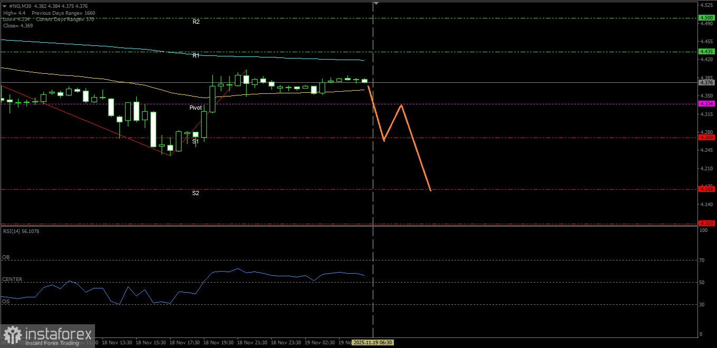The height and width of the screenshot is (348, 717).
Task: Click the S2 support label
Action: [196, 194]
